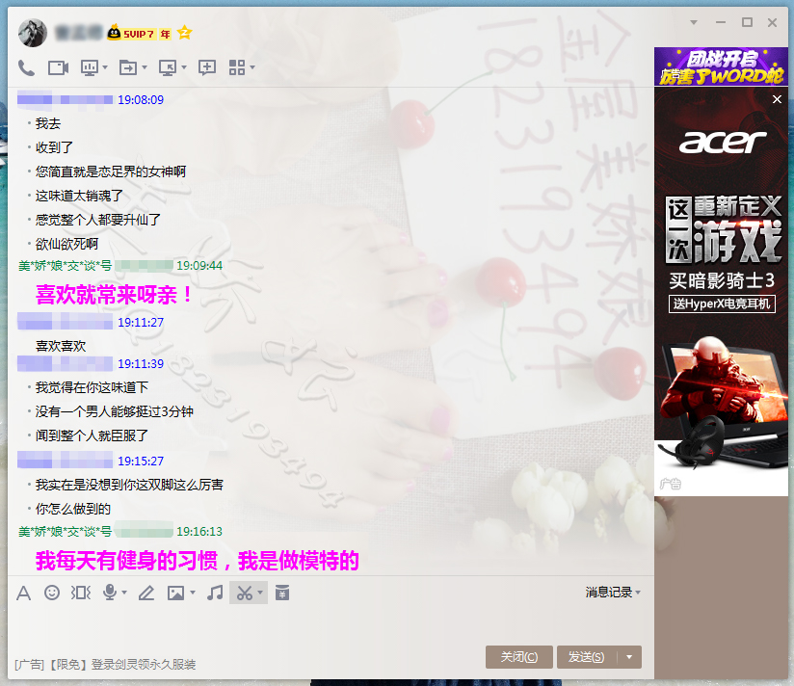Expand the file transfer folder dropdown arrow

coord(145,68)
